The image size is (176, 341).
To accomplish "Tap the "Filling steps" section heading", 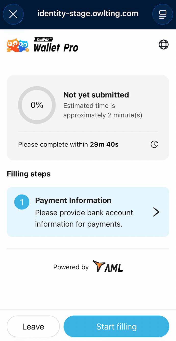I will (x=29, y=174).
